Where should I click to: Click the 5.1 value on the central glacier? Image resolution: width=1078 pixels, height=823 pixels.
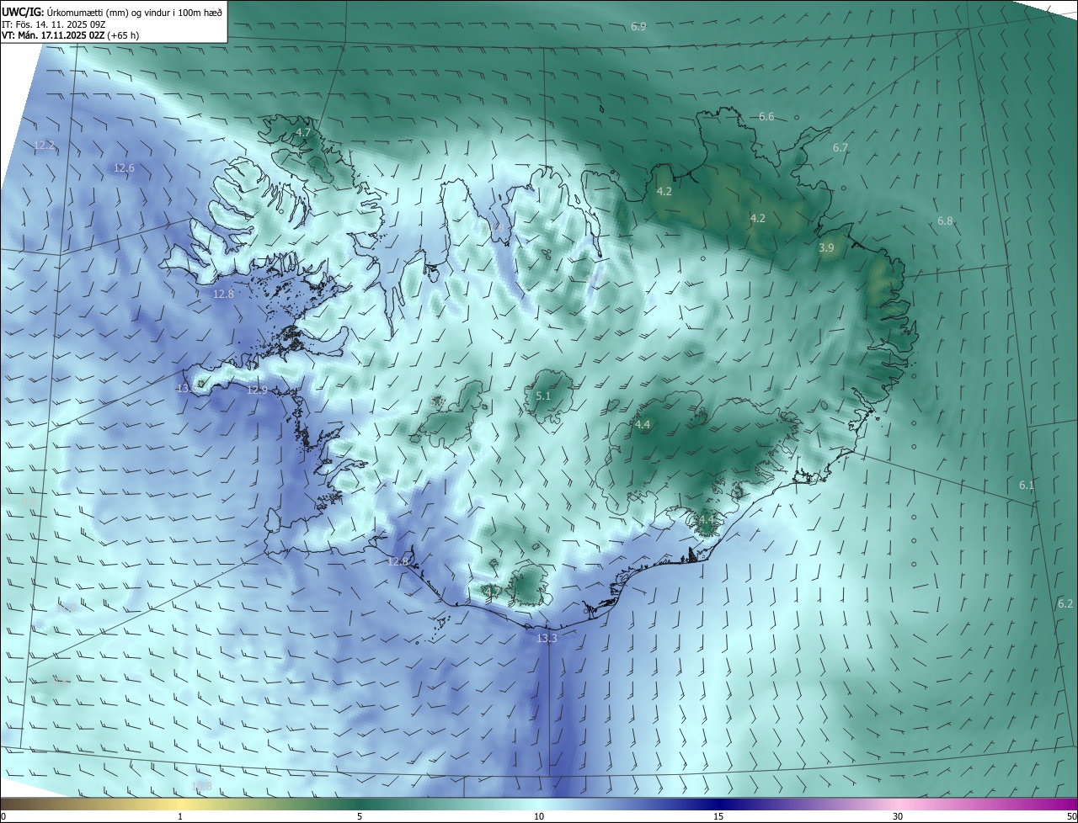[x=543, y=396]
